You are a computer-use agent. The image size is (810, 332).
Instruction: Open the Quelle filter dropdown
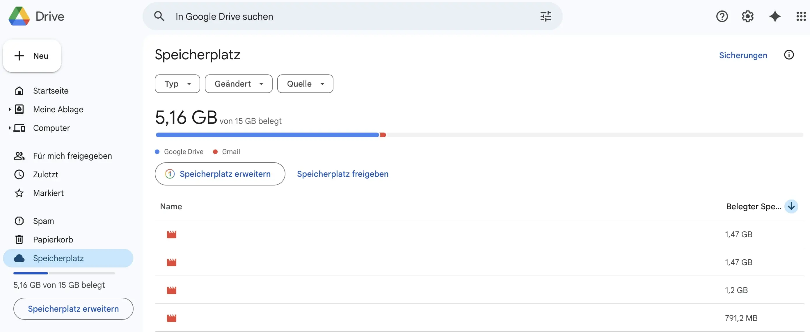[305, 84]
